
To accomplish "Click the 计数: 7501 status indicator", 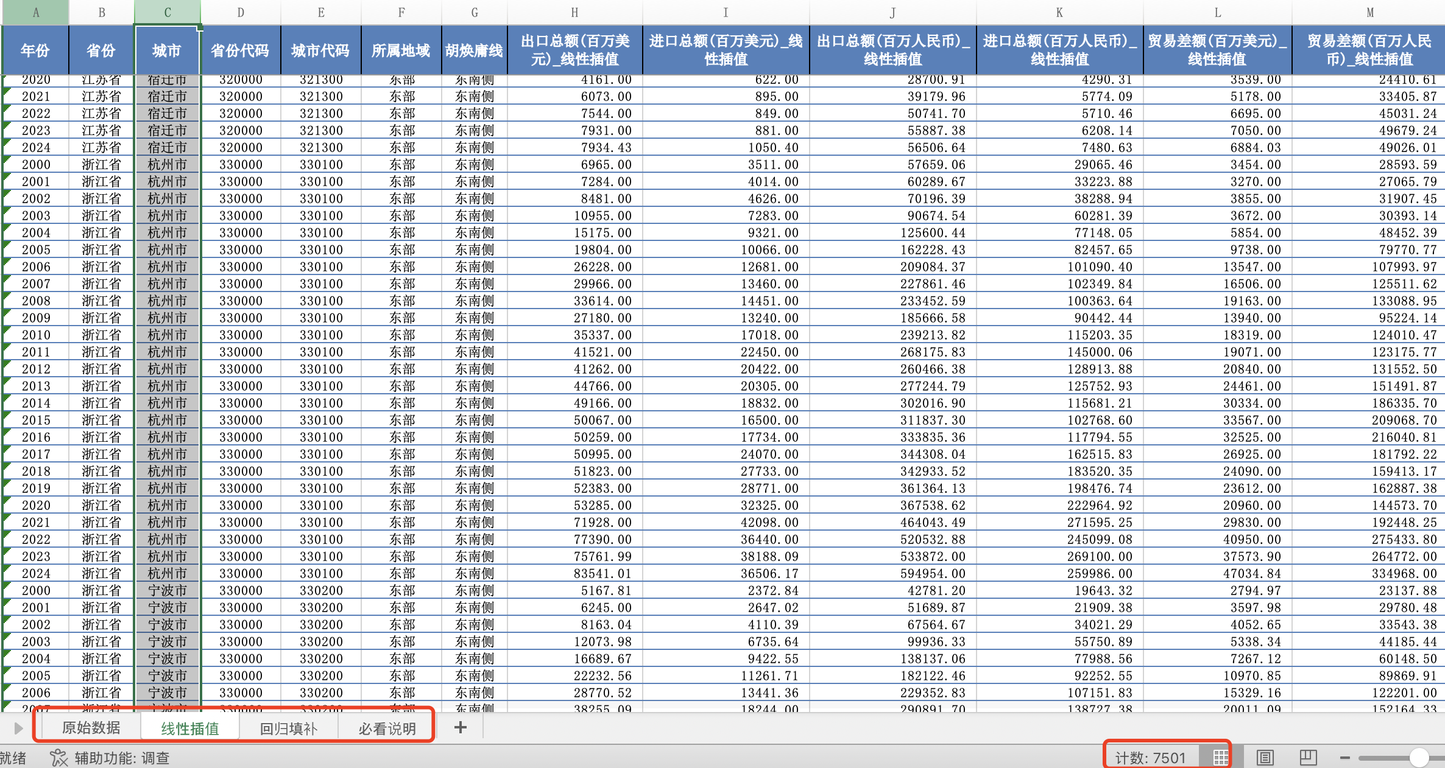I will point(1150,758).
